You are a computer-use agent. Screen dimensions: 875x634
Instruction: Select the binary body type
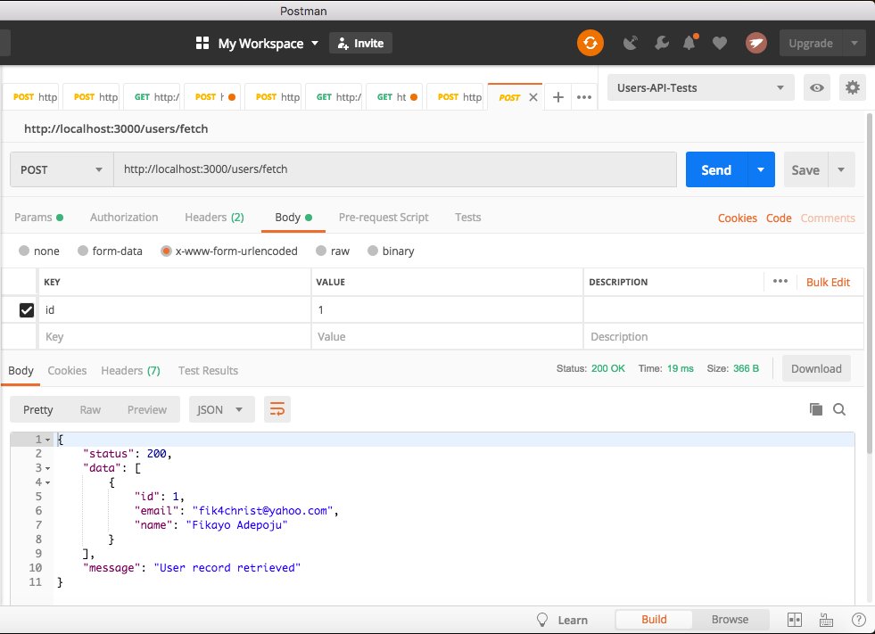[x=373, y=251]
